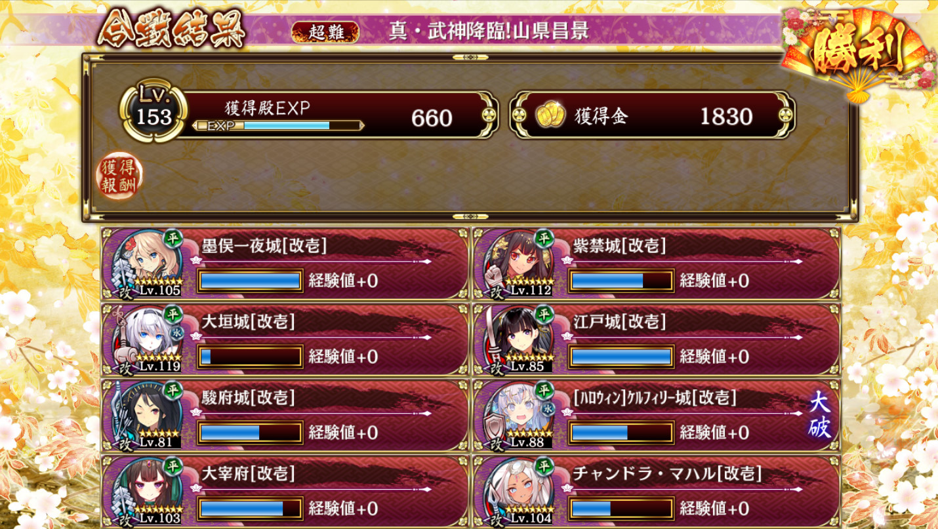
Task: Click the 合戦結果 title banner
Action: pos(171,29)
